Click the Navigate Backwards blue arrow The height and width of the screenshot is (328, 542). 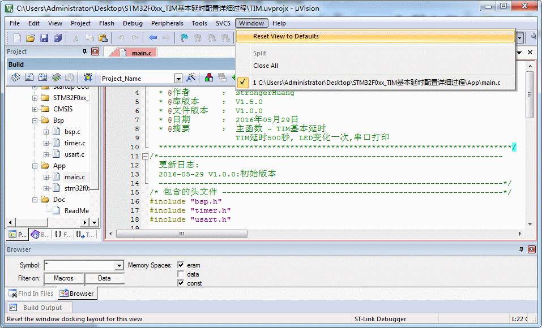(153, 38)
